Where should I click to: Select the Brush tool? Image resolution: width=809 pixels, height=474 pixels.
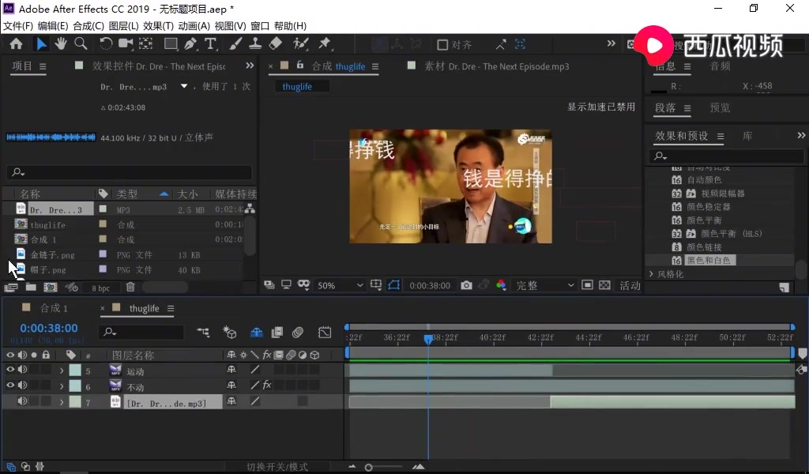pyautogui.click(x=236, y=44)
